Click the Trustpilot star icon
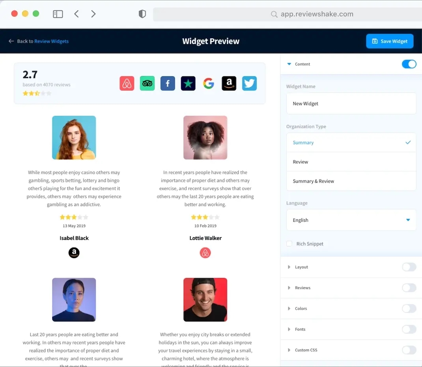Screen dimensions: 422x367 (188, 83)
